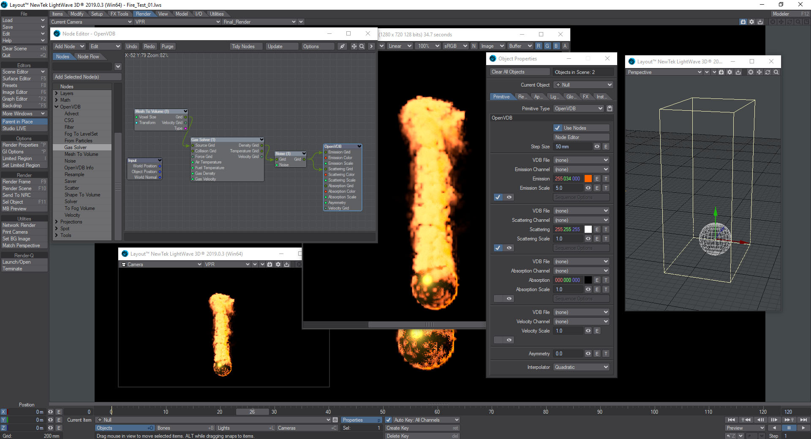
Task: Click the orange Emission color swatch
Action: (588, 179)
